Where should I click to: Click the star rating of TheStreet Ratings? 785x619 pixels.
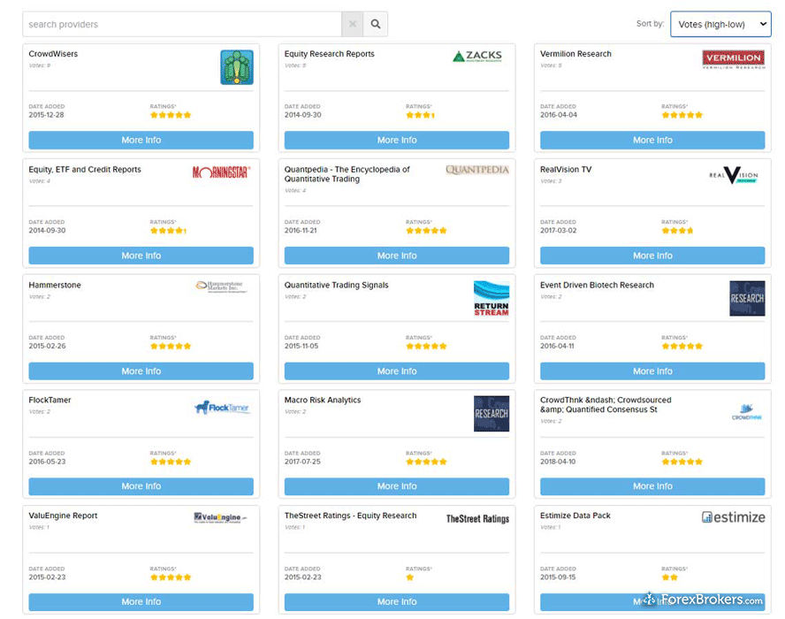click(410, 577)
